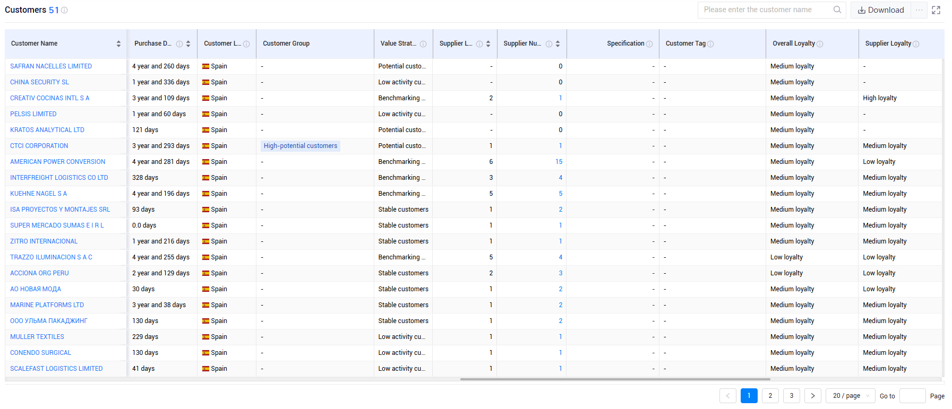952x409 pixels.
Task: Open ISA PROYECTOS Y MONTAJES SRL
Action: click(x=60, y=210)
